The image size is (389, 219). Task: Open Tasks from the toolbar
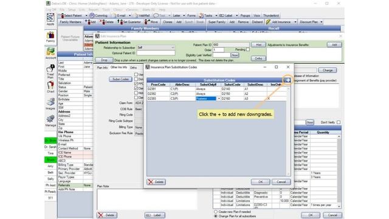pyautogui.click(x=206, y=16)
